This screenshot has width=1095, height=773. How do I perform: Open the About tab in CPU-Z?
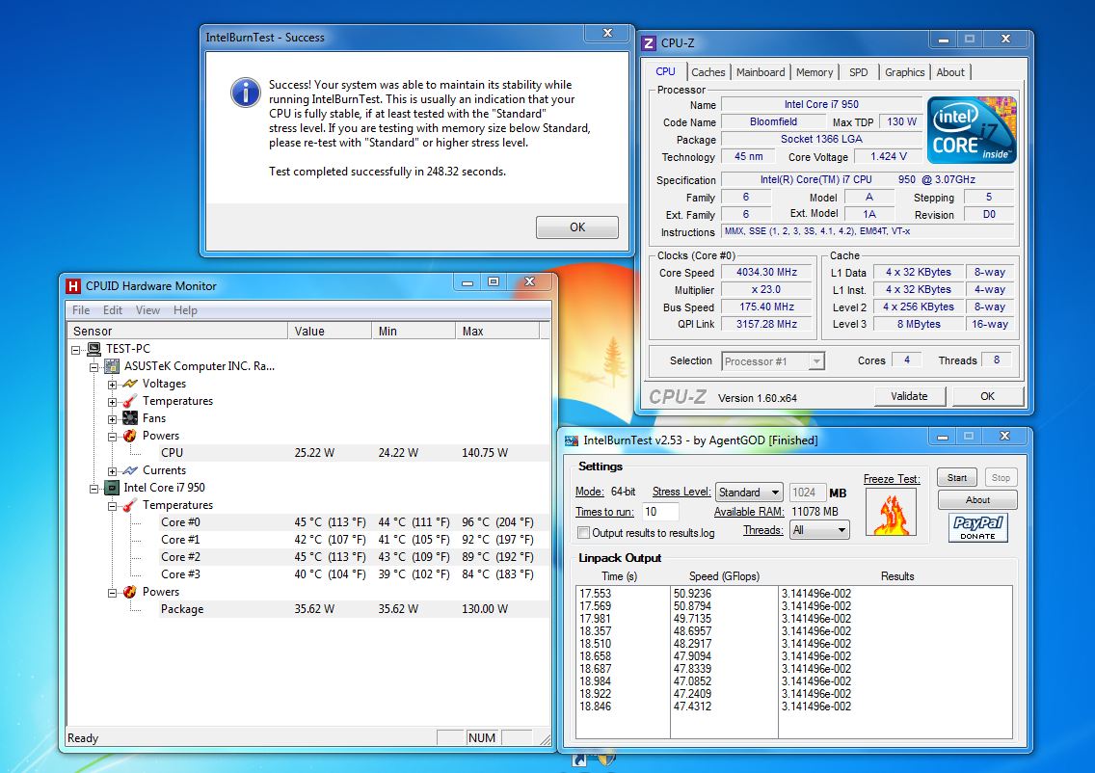pyautogui.click(x=950, y=72)
